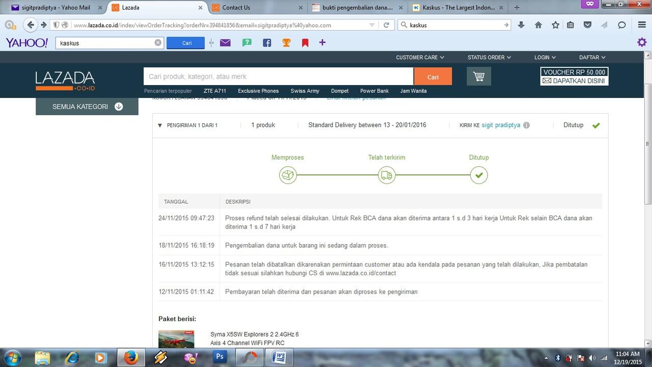Bookmark this page with the star icon
652x367 pixels.
555,24
